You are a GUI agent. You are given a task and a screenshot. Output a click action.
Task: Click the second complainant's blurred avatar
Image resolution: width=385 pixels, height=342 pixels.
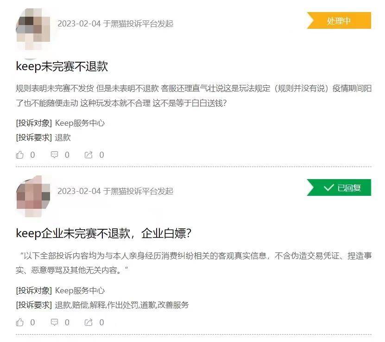[x=33, y=196]
